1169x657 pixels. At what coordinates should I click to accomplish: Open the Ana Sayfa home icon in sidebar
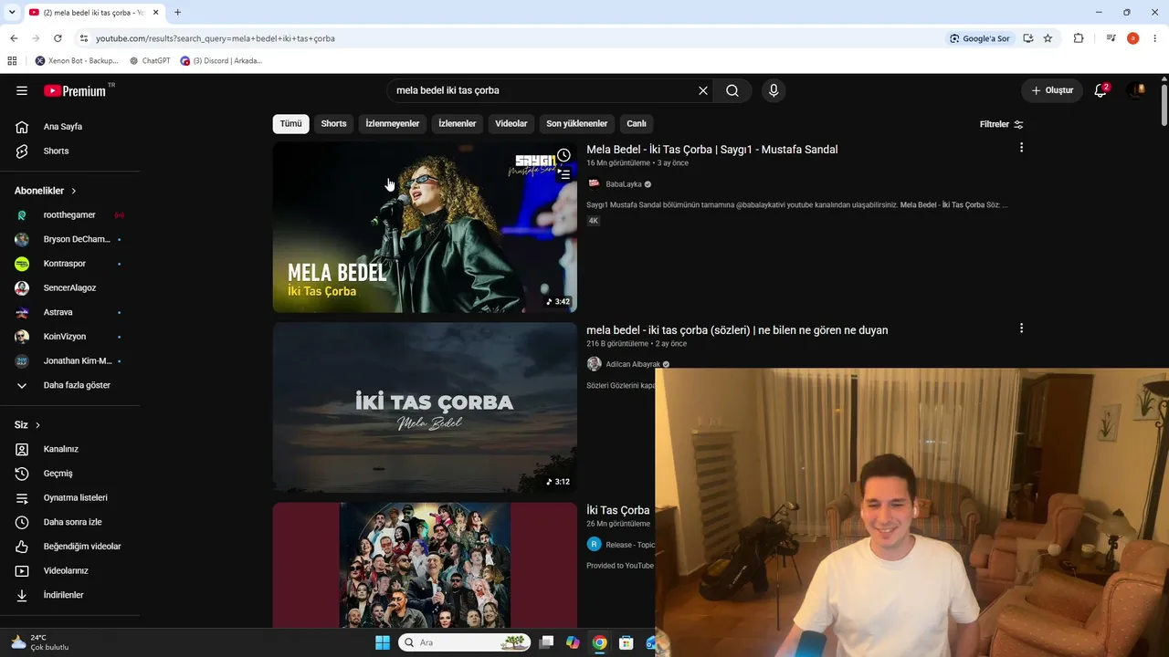click(22, 127)
